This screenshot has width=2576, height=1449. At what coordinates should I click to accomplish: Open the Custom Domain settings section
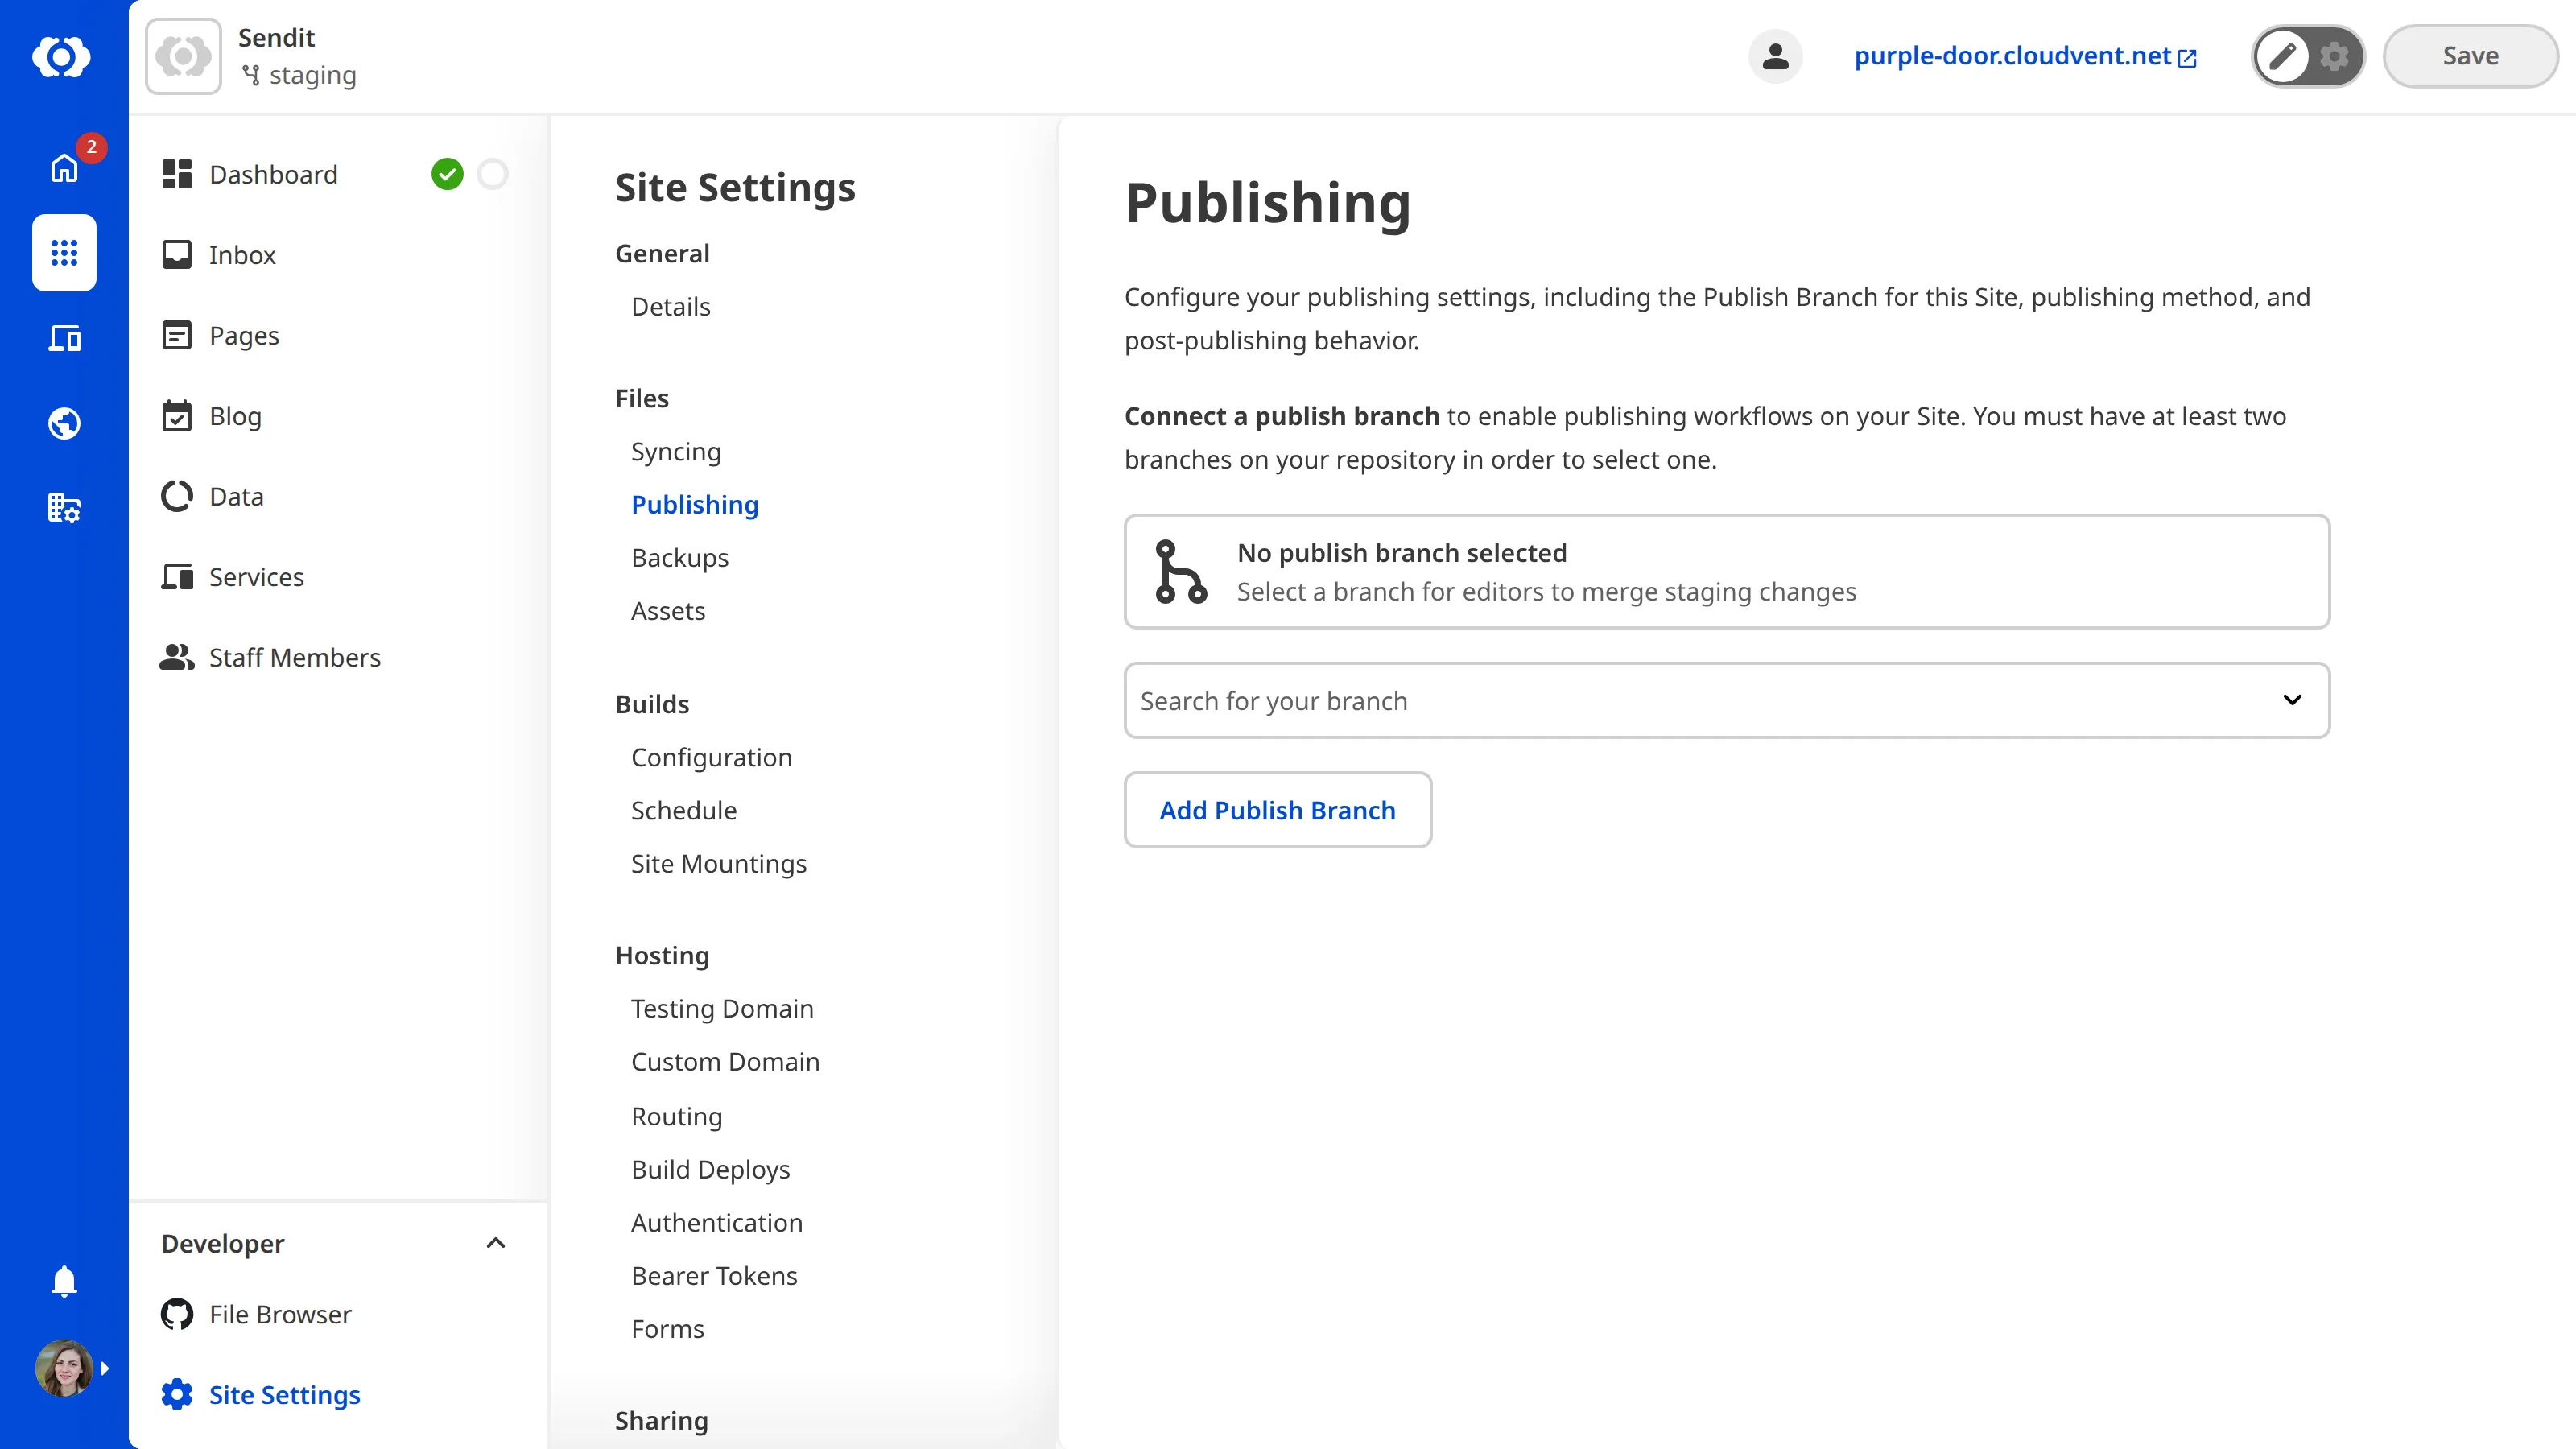point(725,1061)
